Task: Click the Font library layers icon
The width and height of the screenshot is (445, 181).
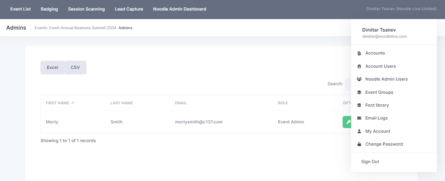Action: point(359,105)
